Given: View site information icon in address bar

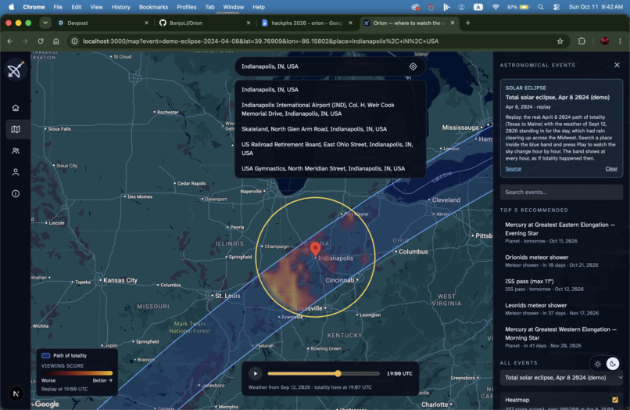Looking at the screenshot, I should tap(74, 41).
